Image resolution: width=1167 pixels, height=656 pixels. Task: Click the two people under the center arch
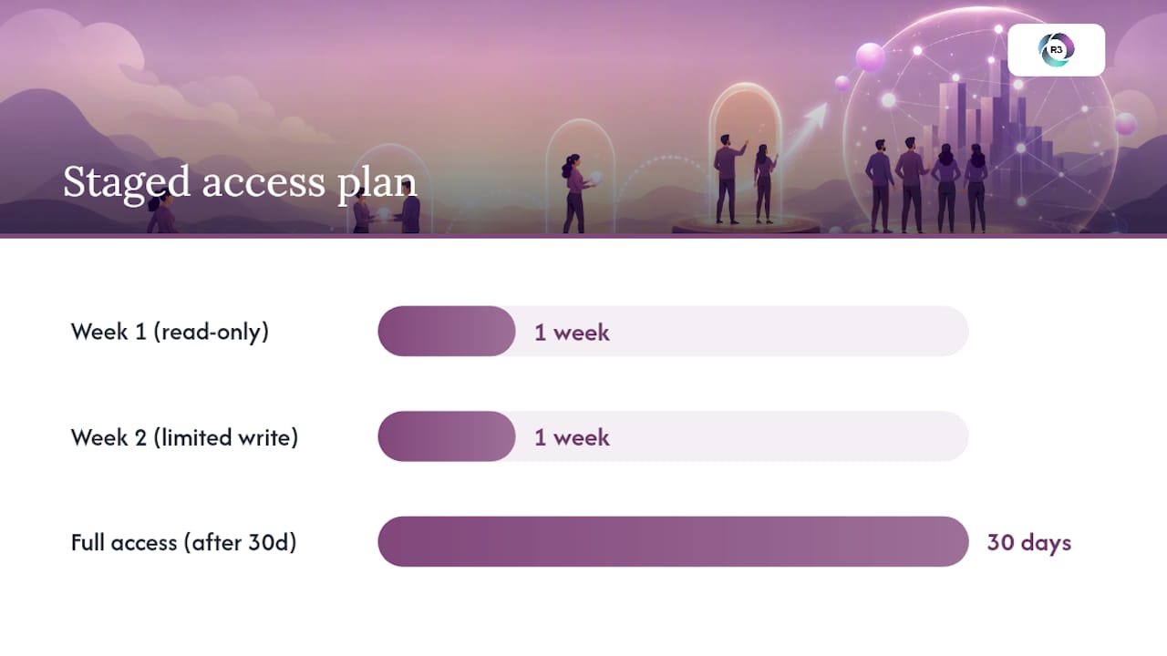point(745,179)
